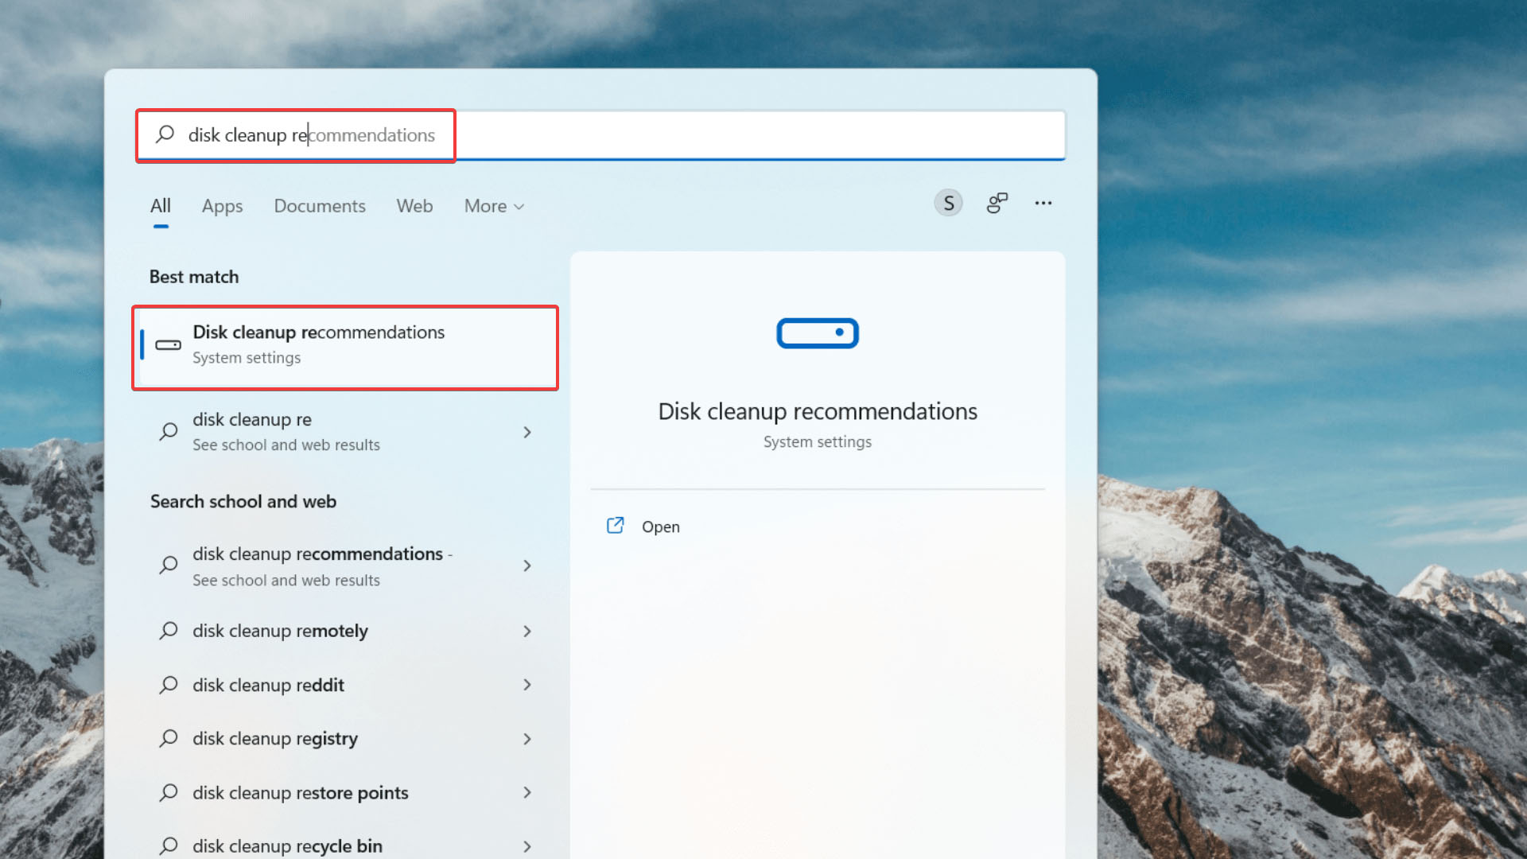
Task: Expand arrow for disk cleanup registry
Action: click(527, 739)
